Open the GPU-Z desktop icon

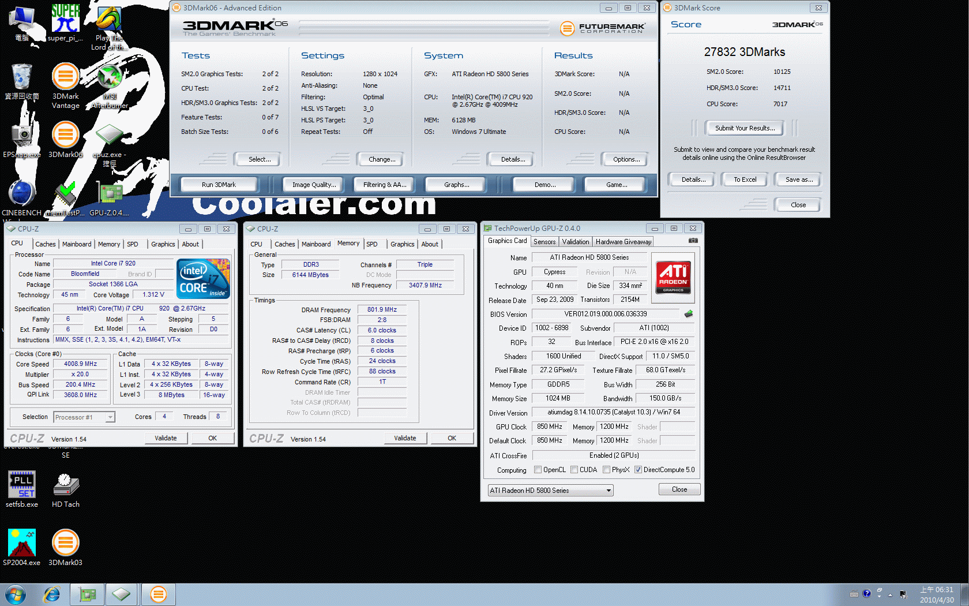110,199
